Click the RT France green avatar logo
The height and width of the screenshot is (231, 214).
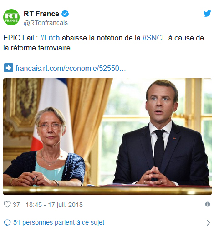[x=11, y=17]
